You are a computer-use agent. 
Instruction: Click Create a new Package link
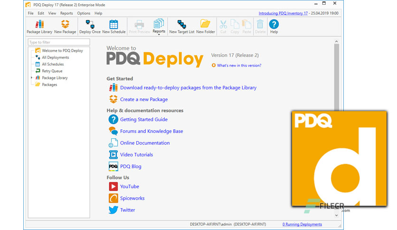pyautogui.click(x=144, y=99)
